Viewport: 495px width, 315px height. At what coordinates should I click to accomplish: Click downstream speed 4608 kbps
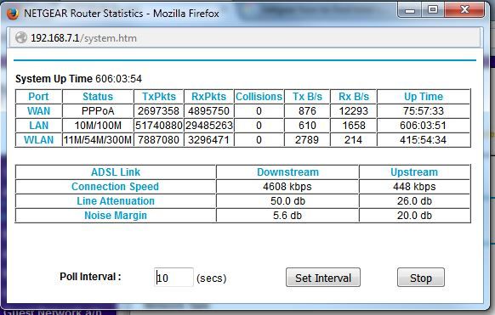click(x=287, y=187)
